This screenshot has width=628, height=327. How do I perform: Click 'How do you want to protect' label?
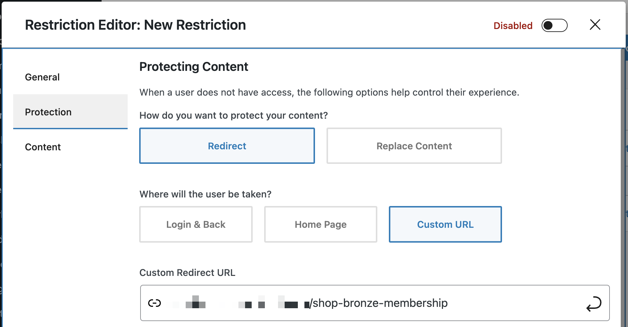tap(234, 115)
